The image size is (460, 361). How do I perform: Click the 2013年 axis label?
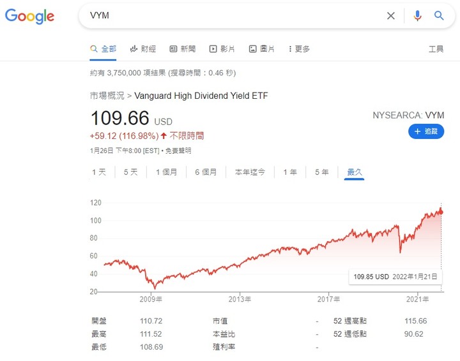tap(240, 299)
